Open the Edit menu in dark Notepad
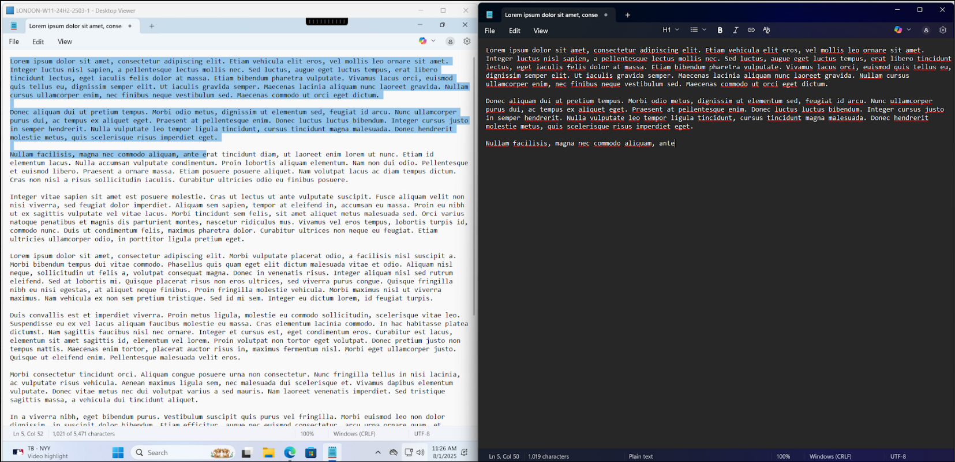 515,31
